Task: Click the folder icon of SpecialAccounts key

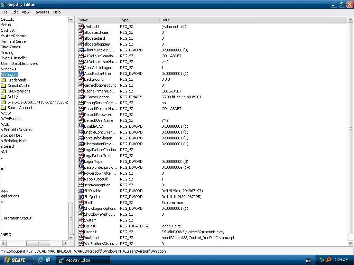Action: 3,108
